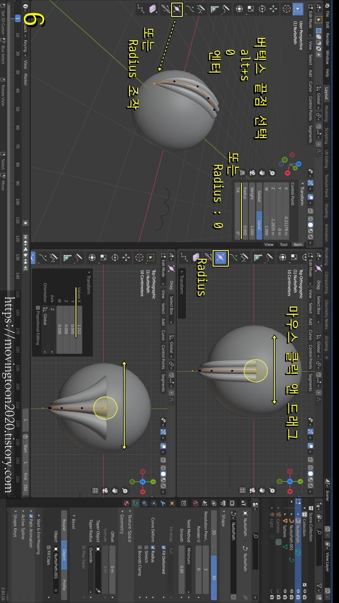
Task: Set curve shape to 2D
Action: [x=214, y=532]
